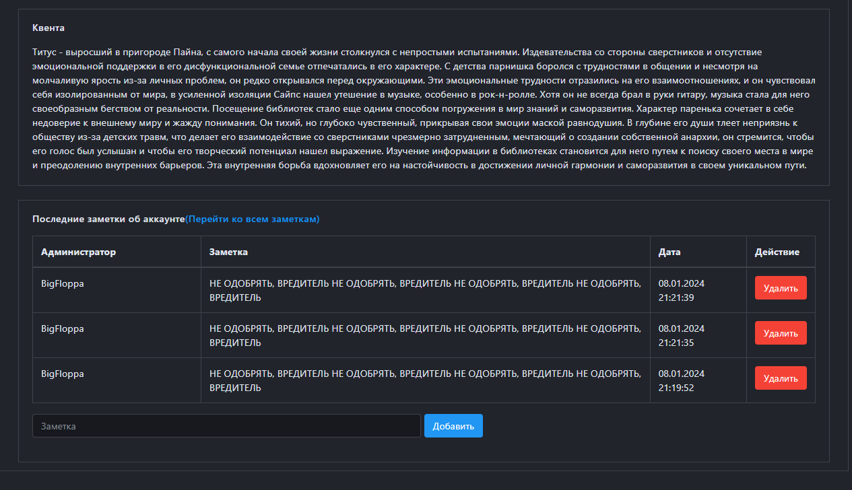
Task: Click the note text in the third row
Action: pyautogui.click(x=424, y=380)
